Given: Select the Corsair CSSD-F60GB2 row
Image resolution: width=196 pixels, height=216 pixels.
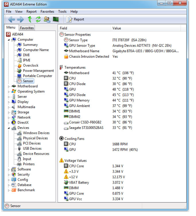Looking at the screenshot, I should pyautogui.click(x=98, y=122).
